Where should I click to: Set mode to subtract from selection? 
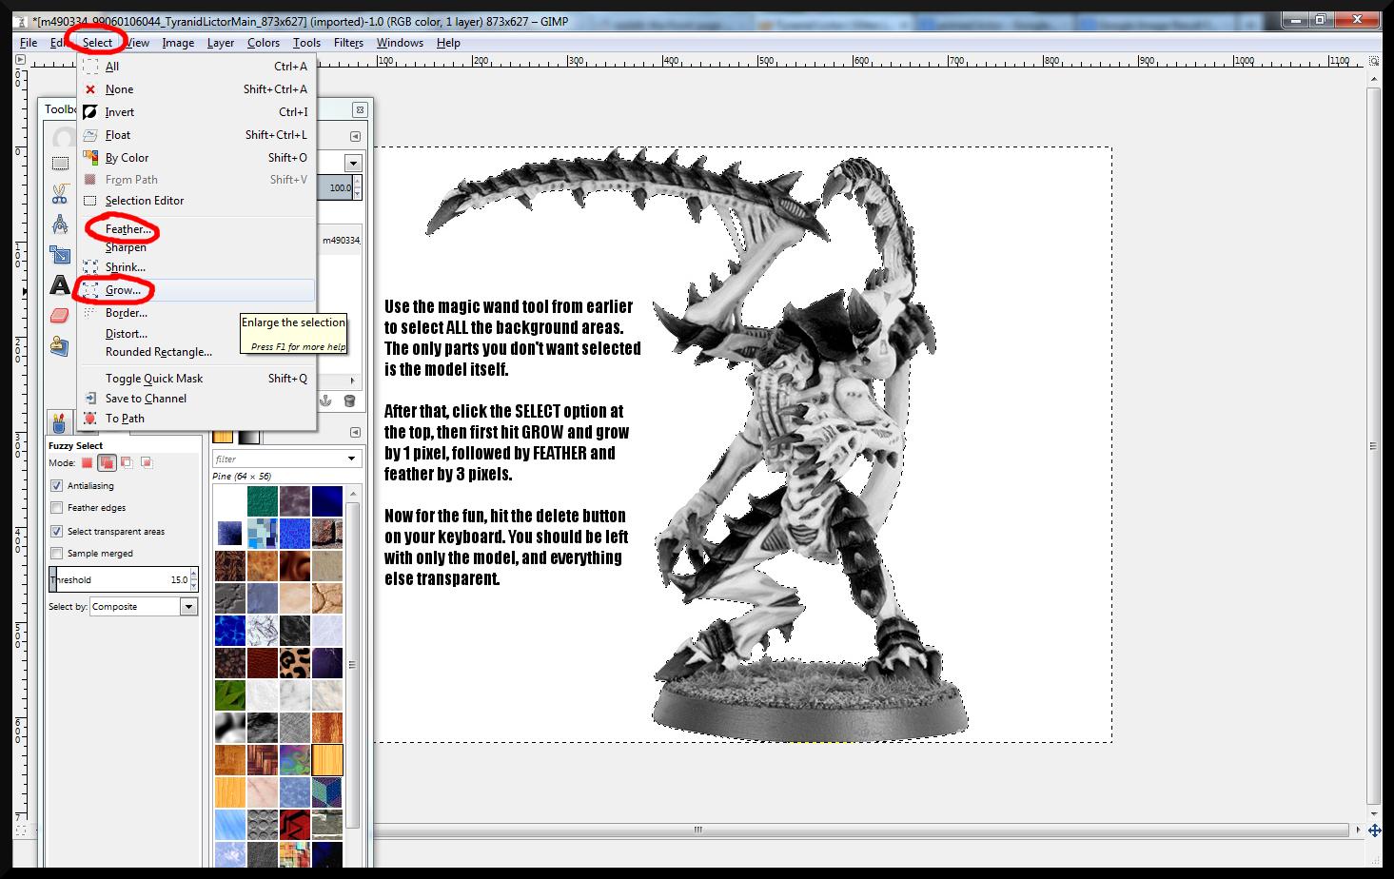(x=127, y=462)
